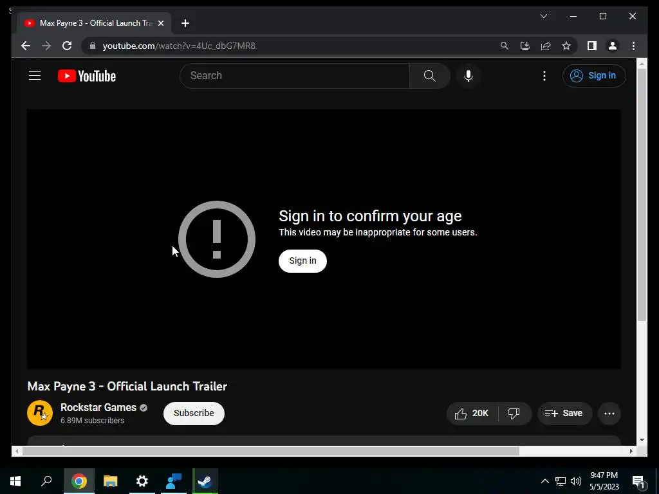Bookmark this tab with star icon
This screenshot has height=494, width=659.
pyautogui.click(x=566, y=46)
